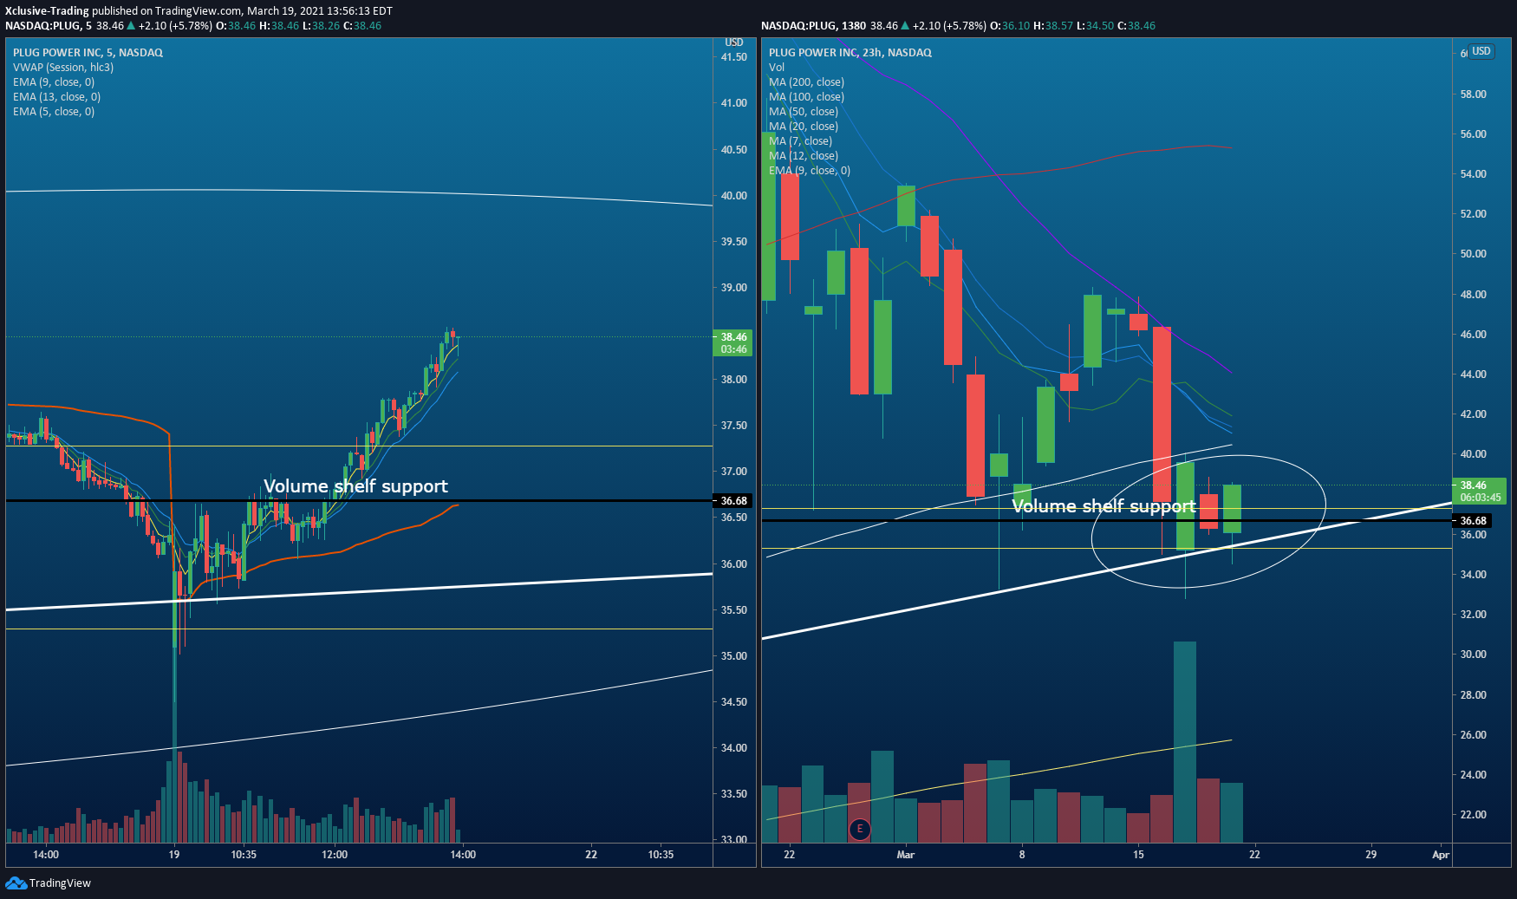The height and width of the screenshot is (899, 1517).
Task: Click the 41.50 price axis label
Action: click(x=734, y=57)
